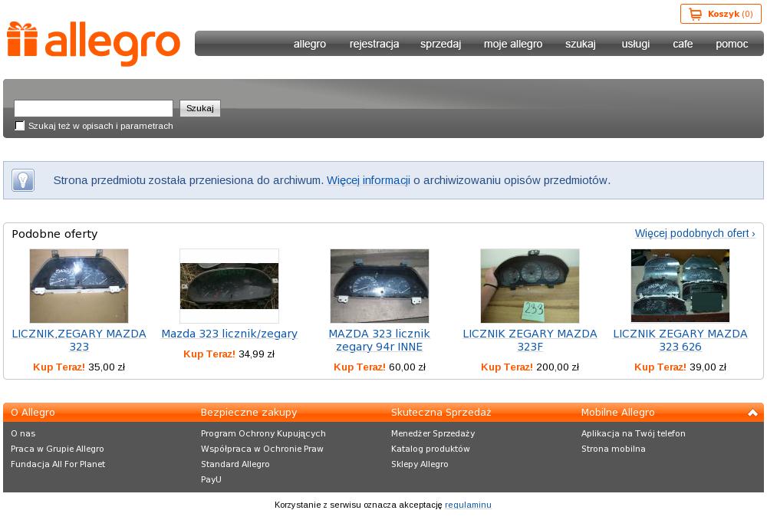Follow the 'Więcej informacji' link
The width and height of the screenshot is (767, 520).
(x=368, y=180)
